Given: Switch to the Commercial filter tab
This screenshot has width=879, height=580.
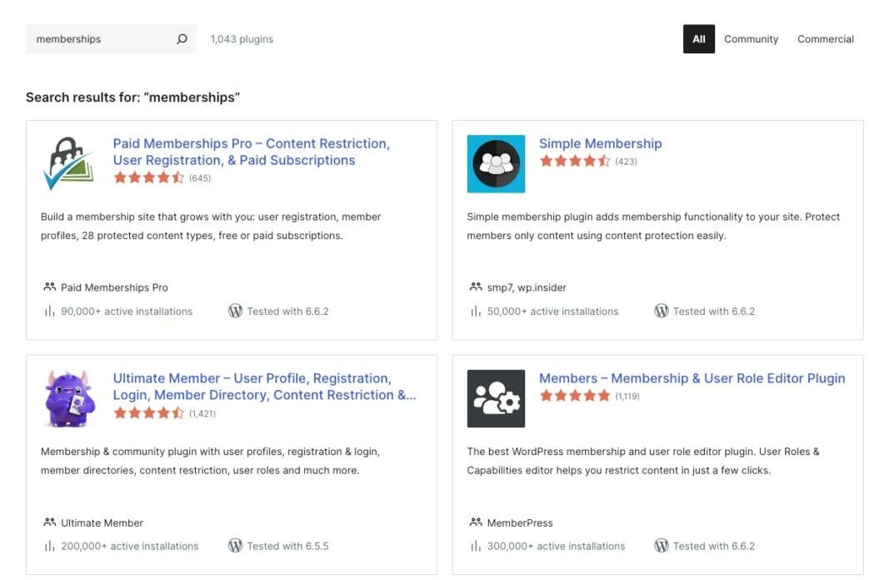Looking at the screenshot, I should (x=825, y=38).
